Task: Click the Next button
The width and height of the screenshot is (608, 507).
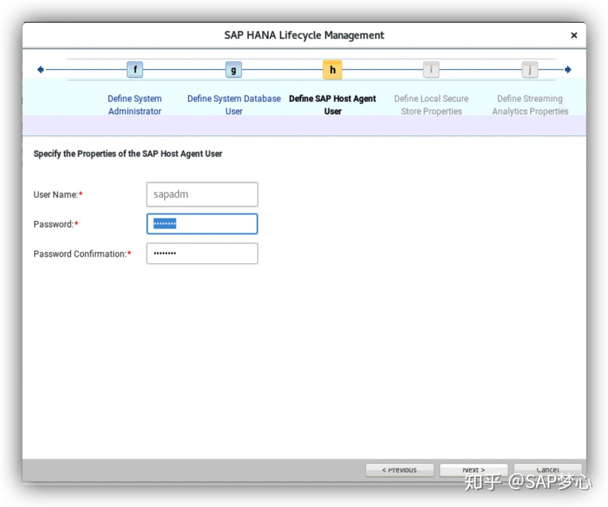Action: (474, 470)
